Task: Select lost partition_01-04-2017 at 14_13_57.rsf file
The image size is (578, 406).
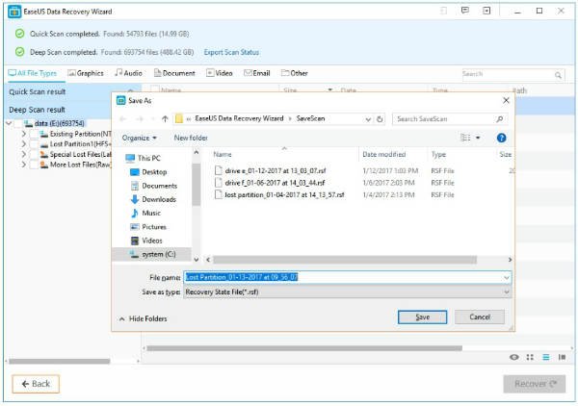Action: (284, 194)
